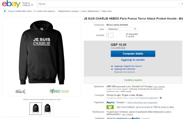Expand 'Scegli la categoria' dropdown
183x119 pixels.
[x=28, y=4]
